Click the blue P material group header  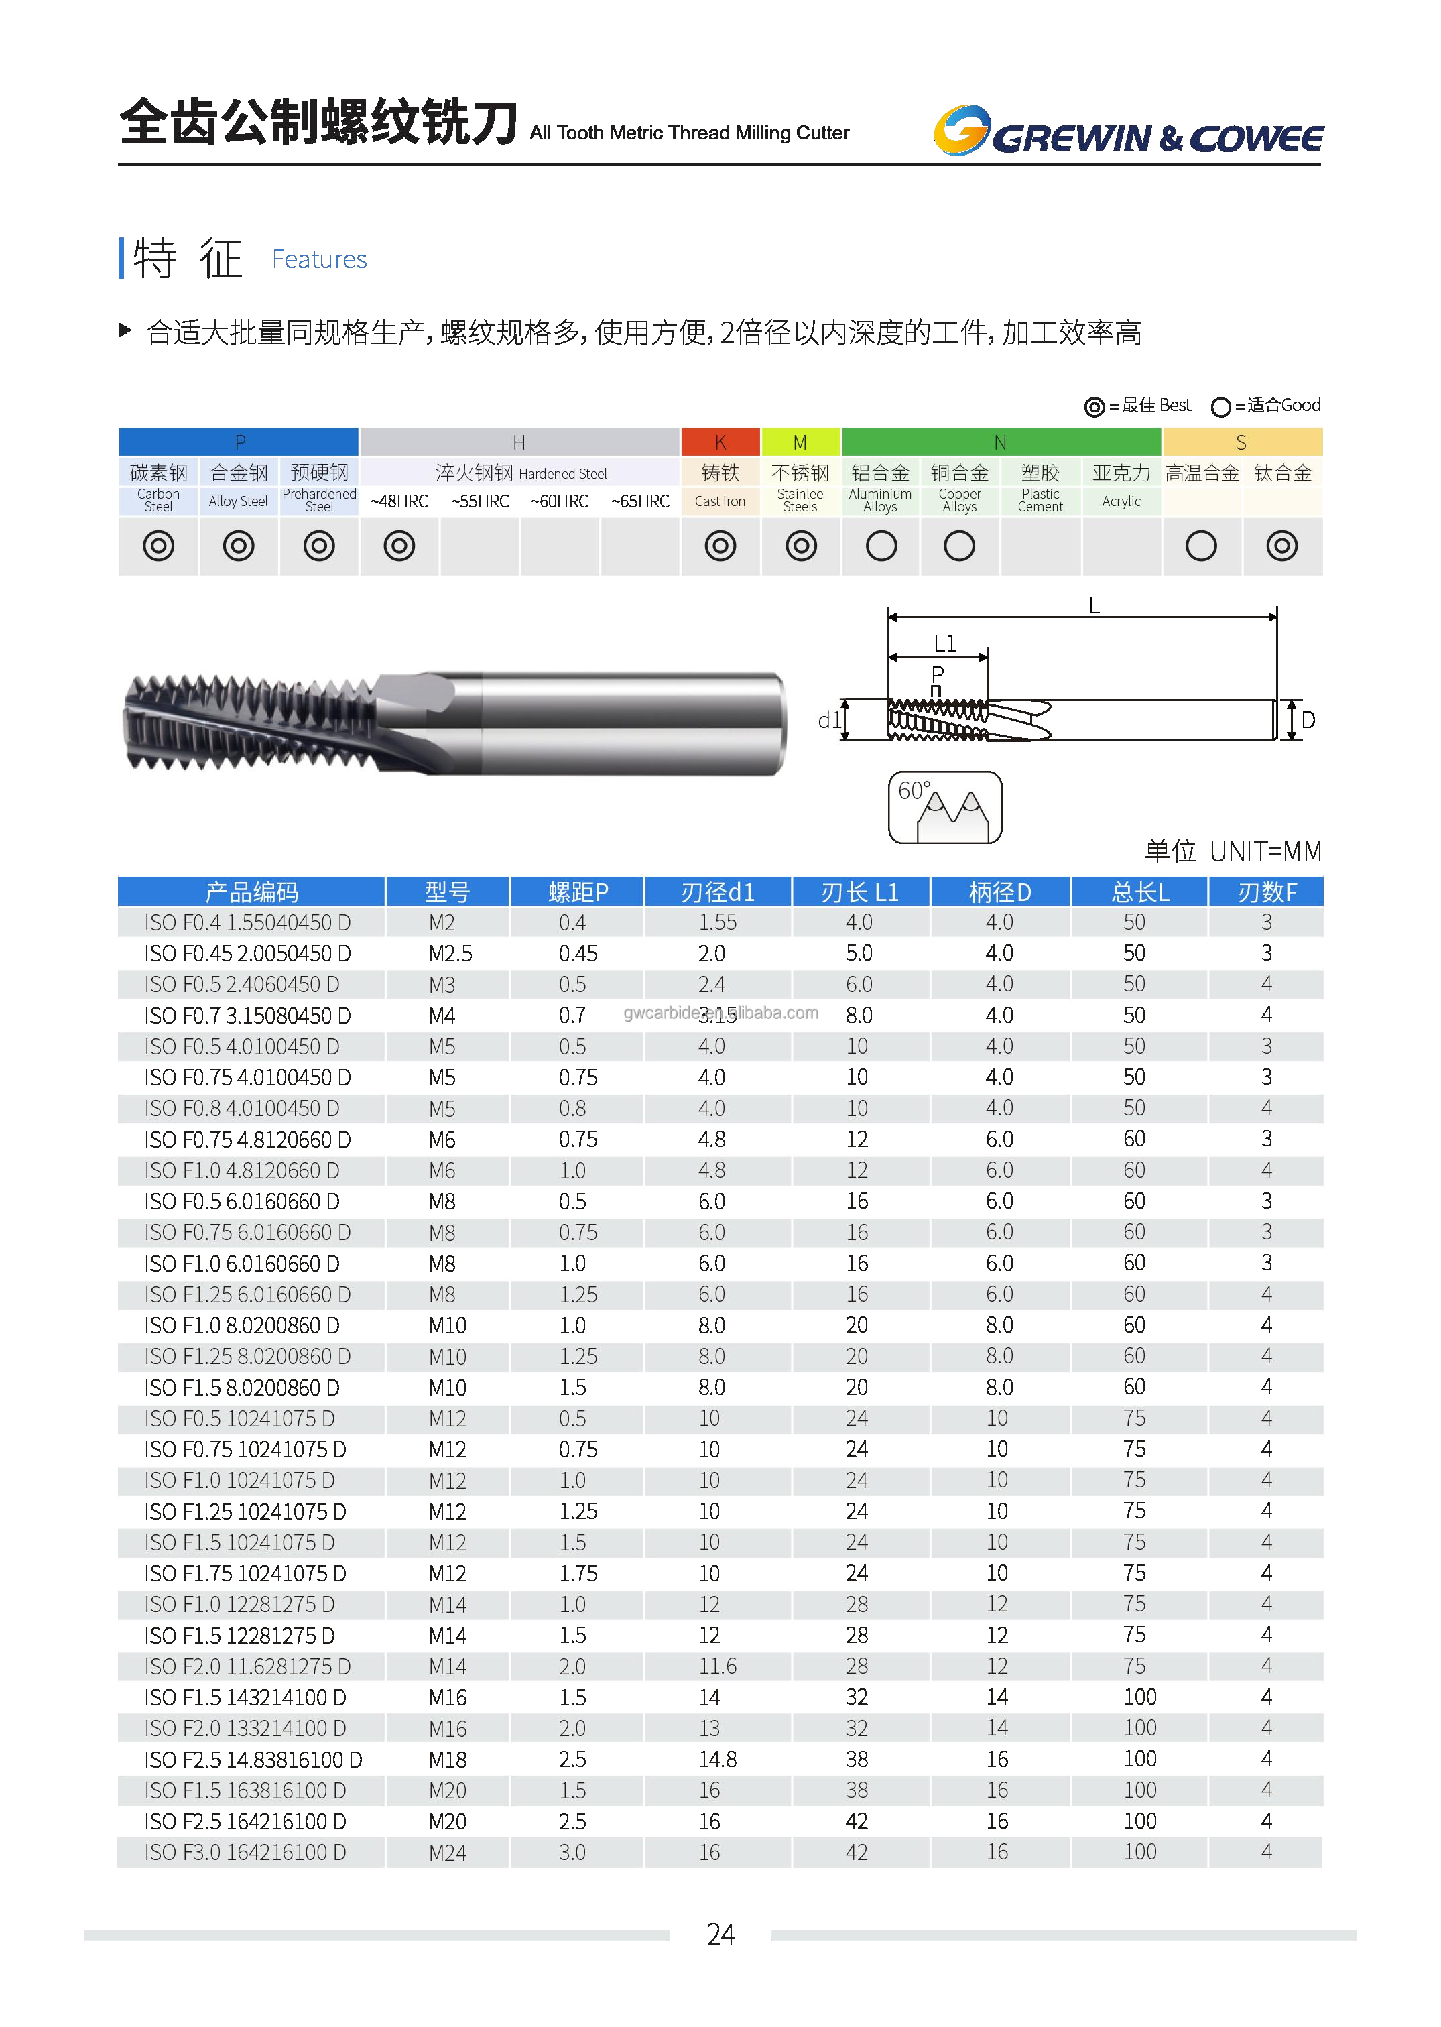pos(239,441)
